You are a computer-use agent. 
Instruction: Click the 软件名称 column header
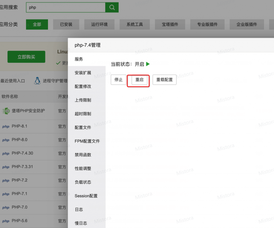coord(10,96)
